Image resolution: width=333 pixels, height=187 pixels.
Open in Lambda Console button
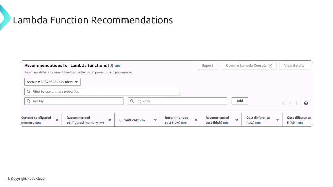pos(249,66)
